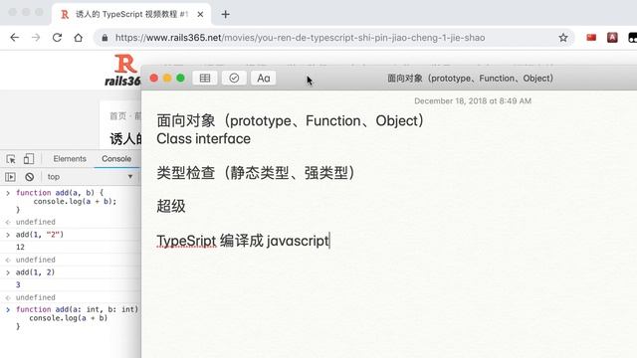Screen dimensions: 637x358
Task: Reload the rails365 page
Action: (57, 38)
